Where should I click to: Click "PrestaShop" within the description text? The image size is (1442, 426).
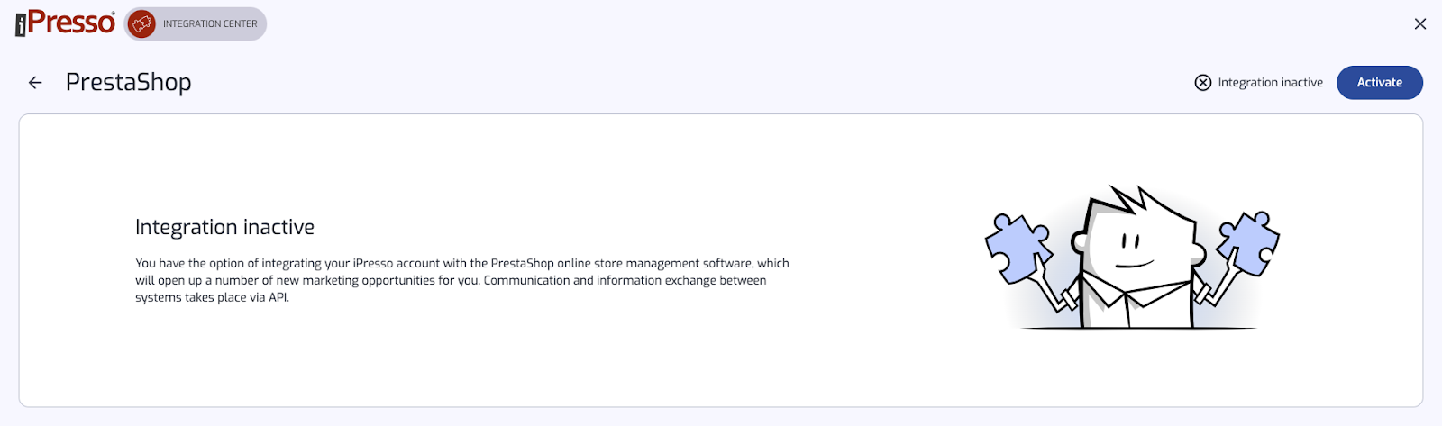coord(523,263)
